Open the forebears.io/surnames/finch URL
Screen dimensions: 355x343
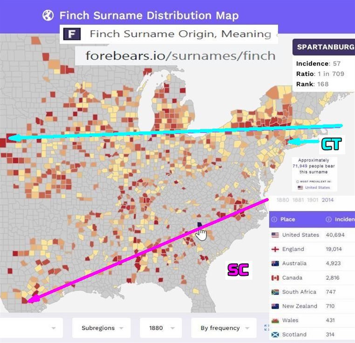(180, 56)
